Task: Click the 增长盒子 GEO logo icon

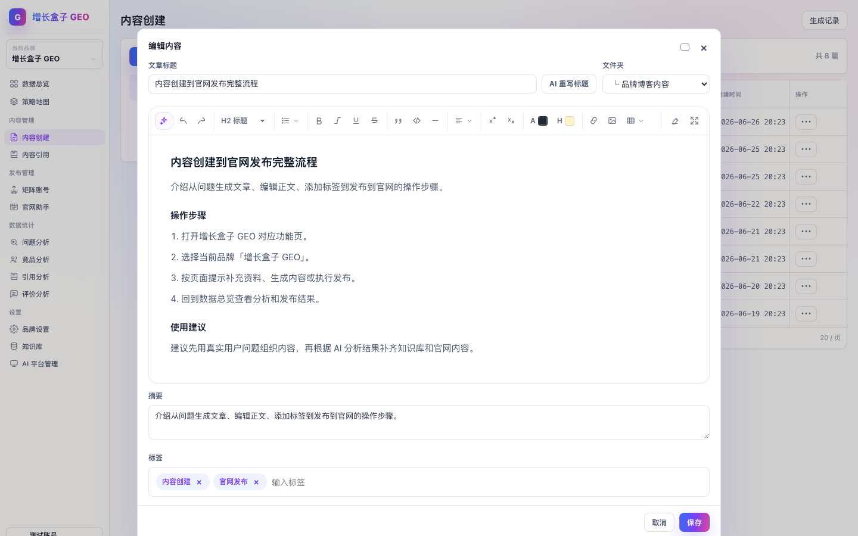Action: (x=17, y=17)
